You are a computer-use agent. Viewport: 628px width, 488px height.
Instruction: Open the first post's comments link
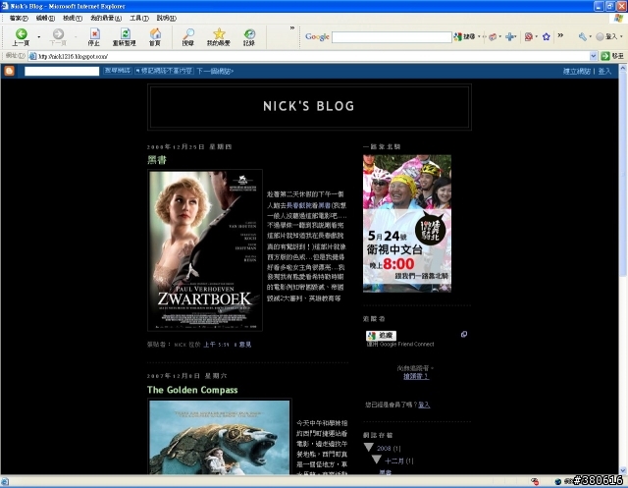click(242, 345)
